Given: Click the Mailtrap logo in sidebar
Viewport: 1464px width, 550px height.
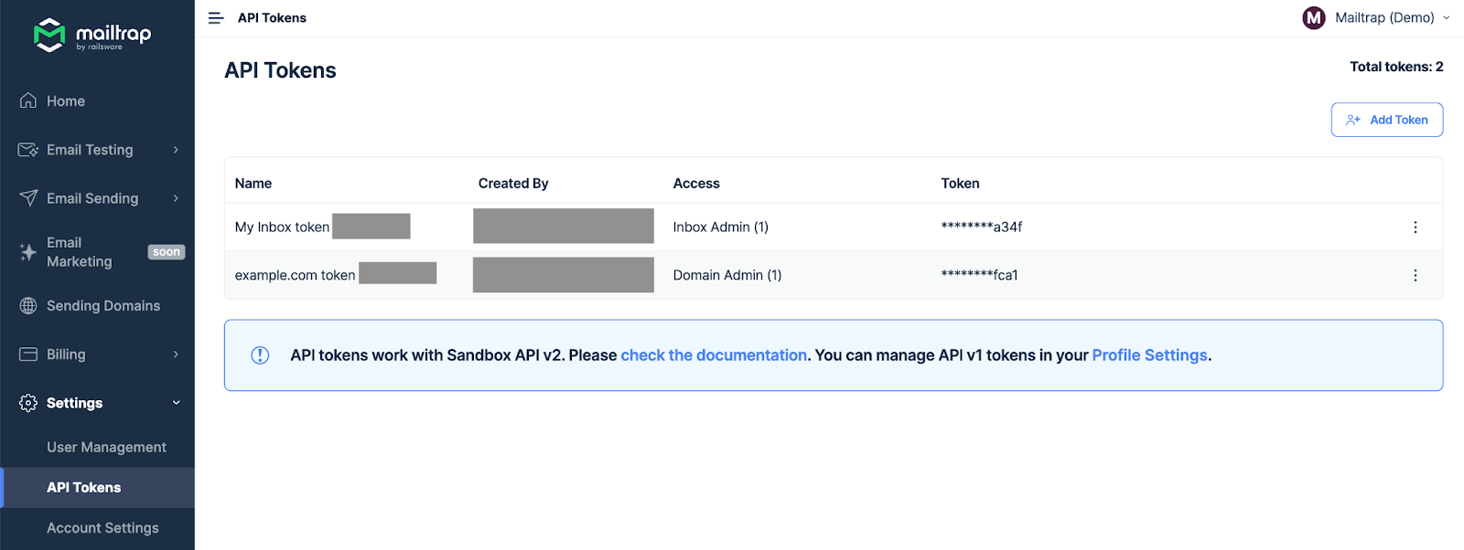Looking at the screenshot, I should (91, 35).
